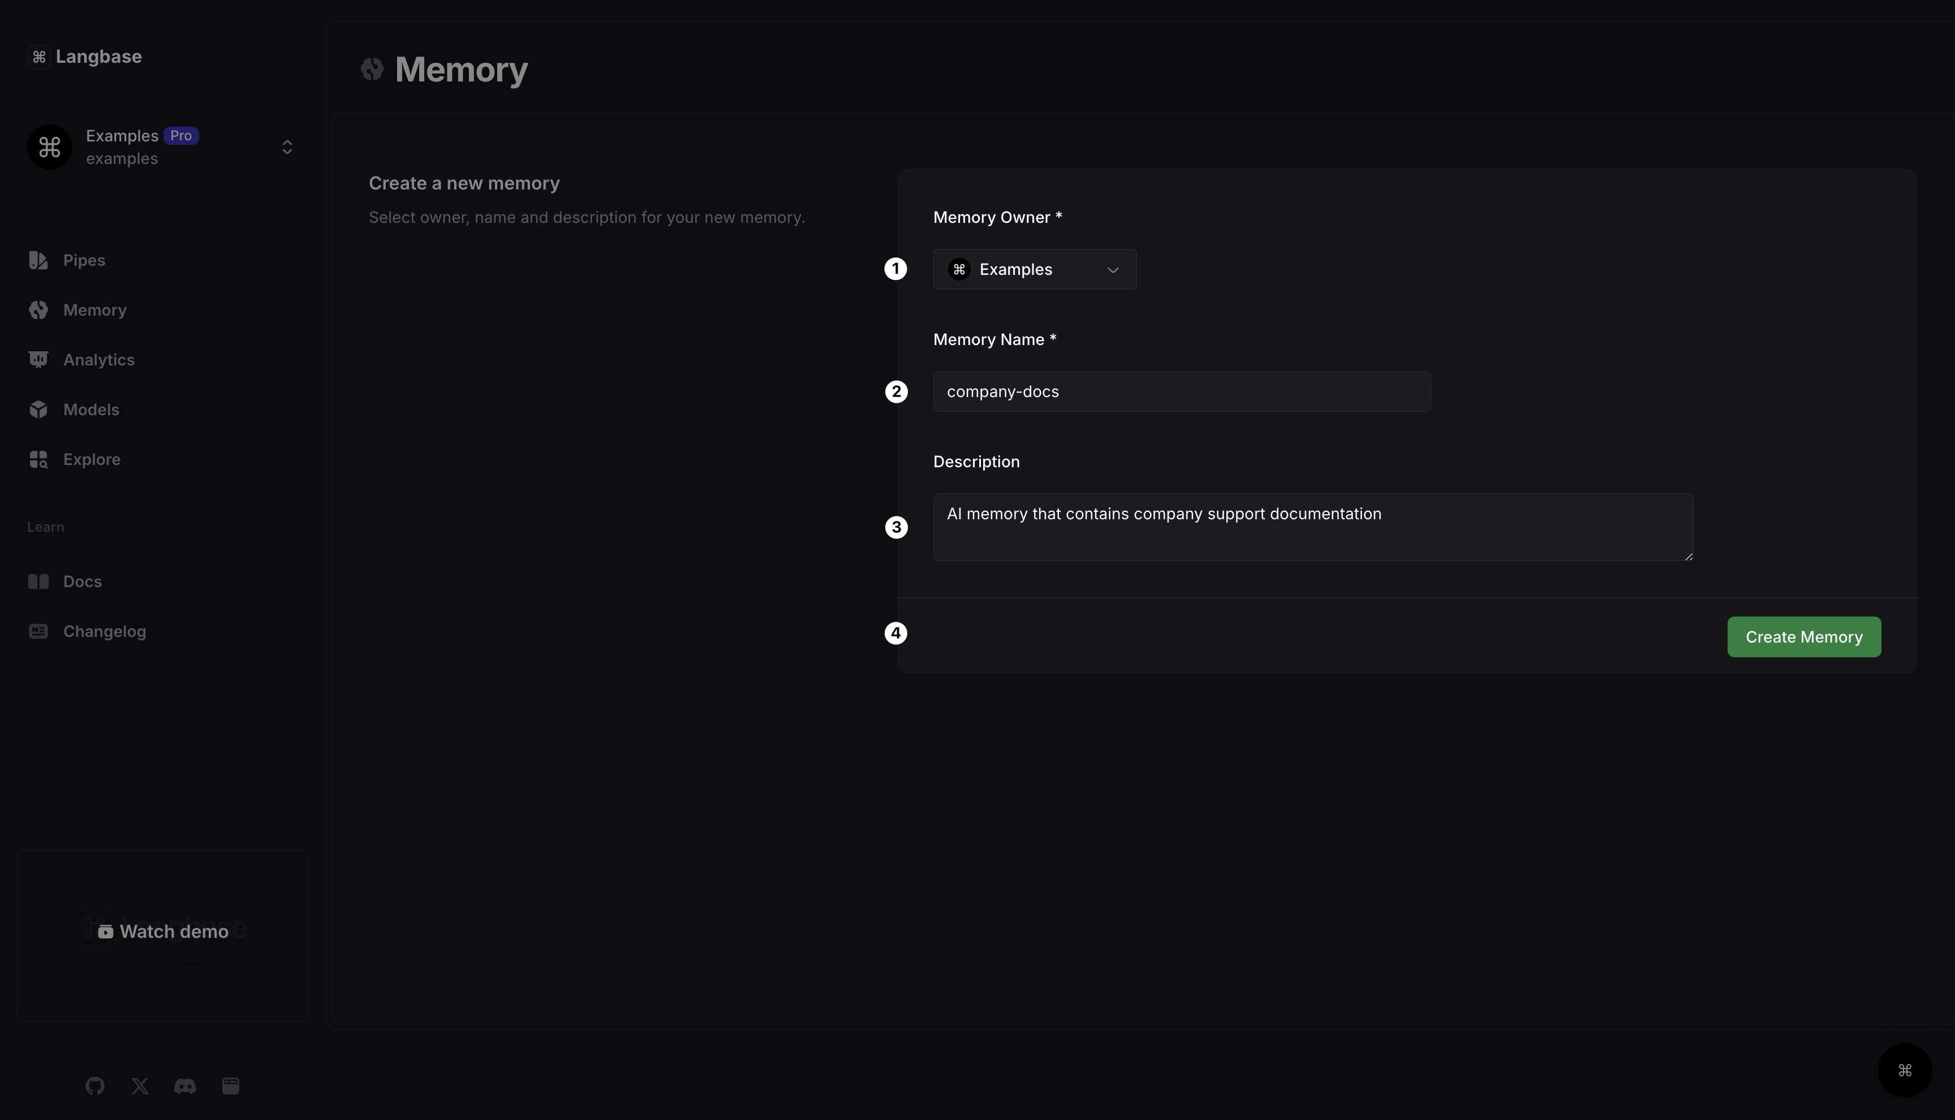This screenshot has height=1120, width=1955.
Task: Open the X (Twitter) social icon
Action: click(140, 1085)
